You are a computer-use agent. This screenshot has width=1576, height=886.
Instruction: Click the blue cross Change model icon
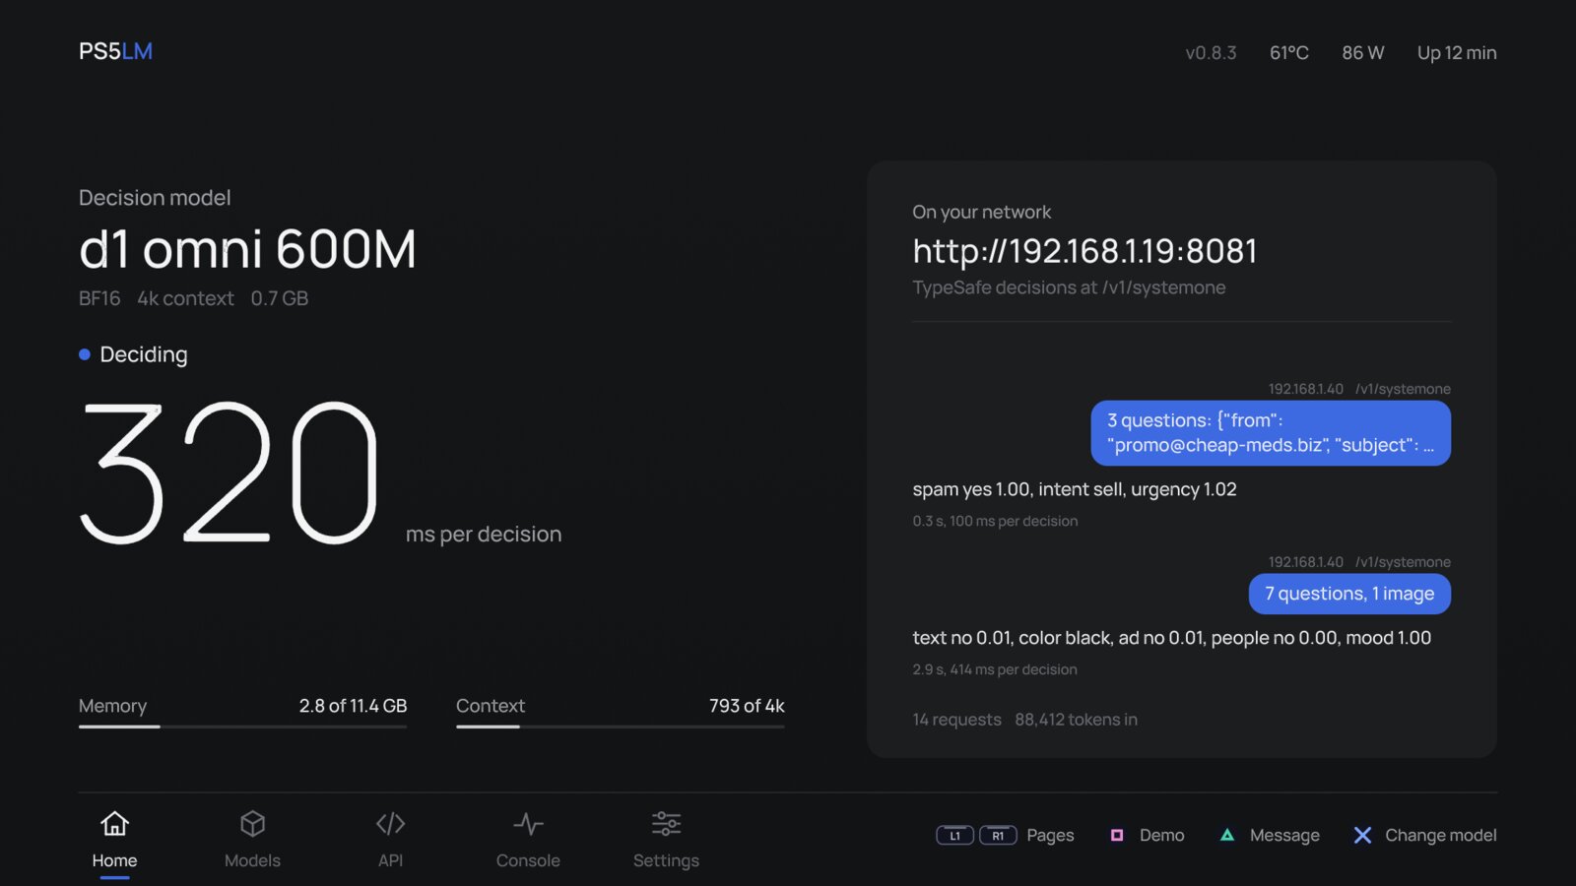(x=1362, y=835)
